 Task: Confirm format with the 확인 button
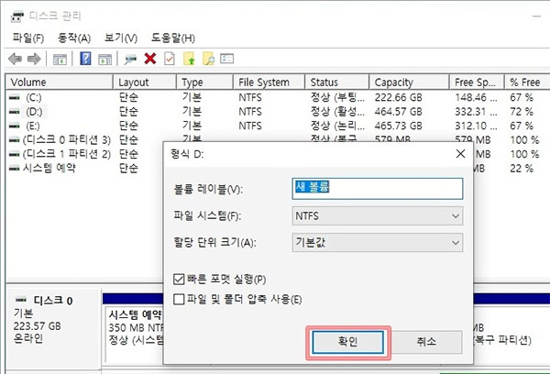pos(348,341)
